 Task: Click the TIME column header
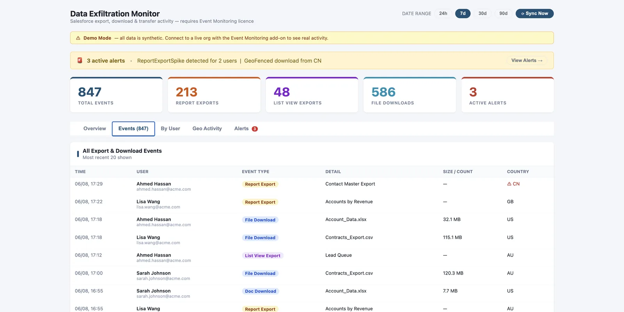pyautogui.click(x=80, y=172)
